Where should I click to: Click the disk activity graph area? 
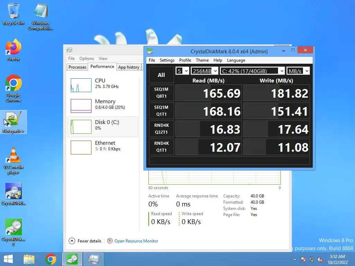[x=214, y=177]
